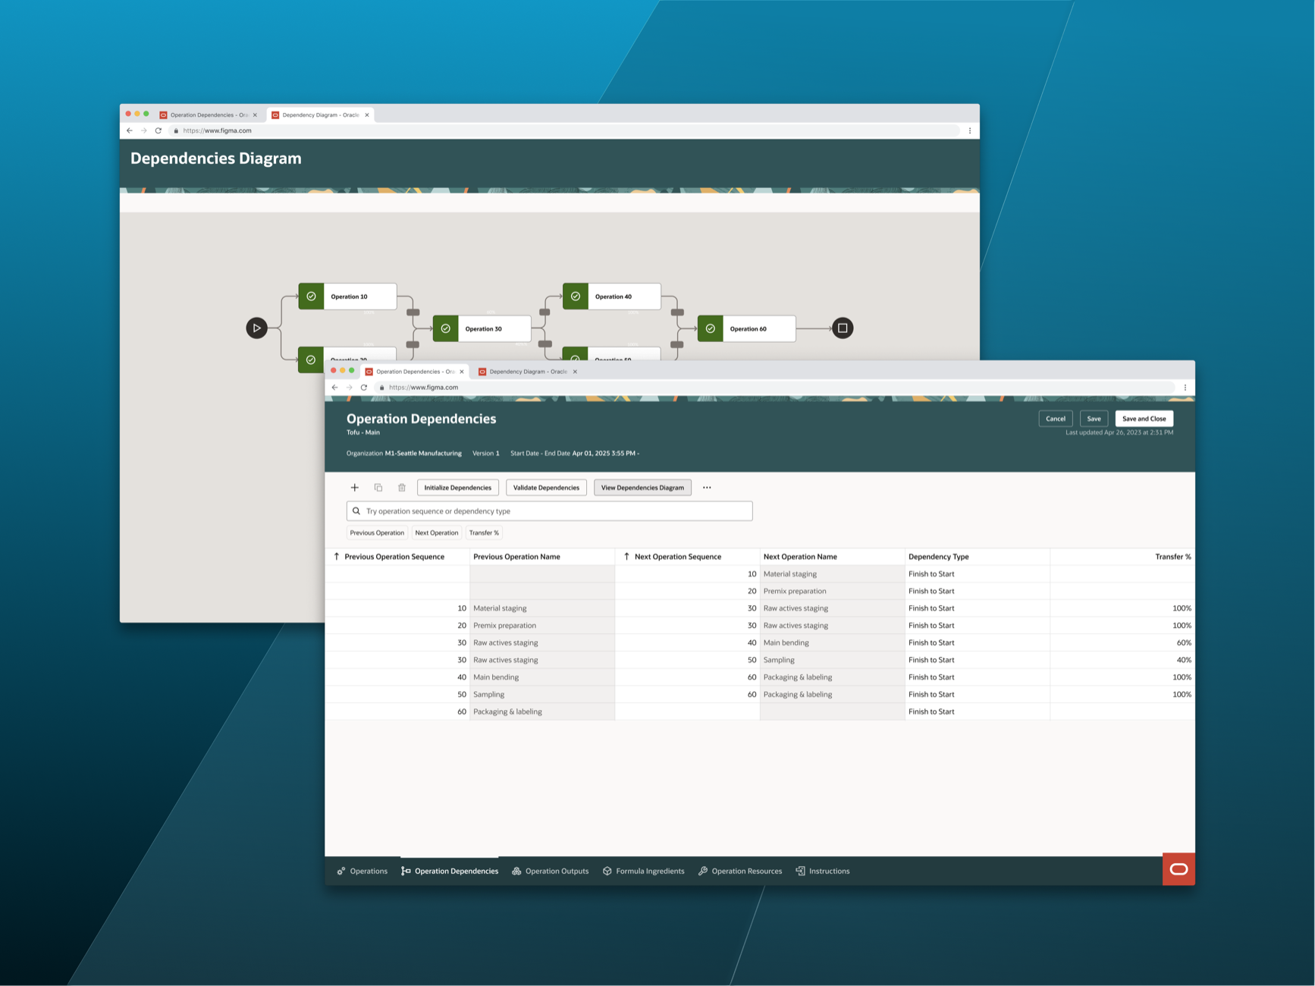The image size is (1315, 986).
Task: Click forward arrow in front browser window
Action: tap(350, 388)
